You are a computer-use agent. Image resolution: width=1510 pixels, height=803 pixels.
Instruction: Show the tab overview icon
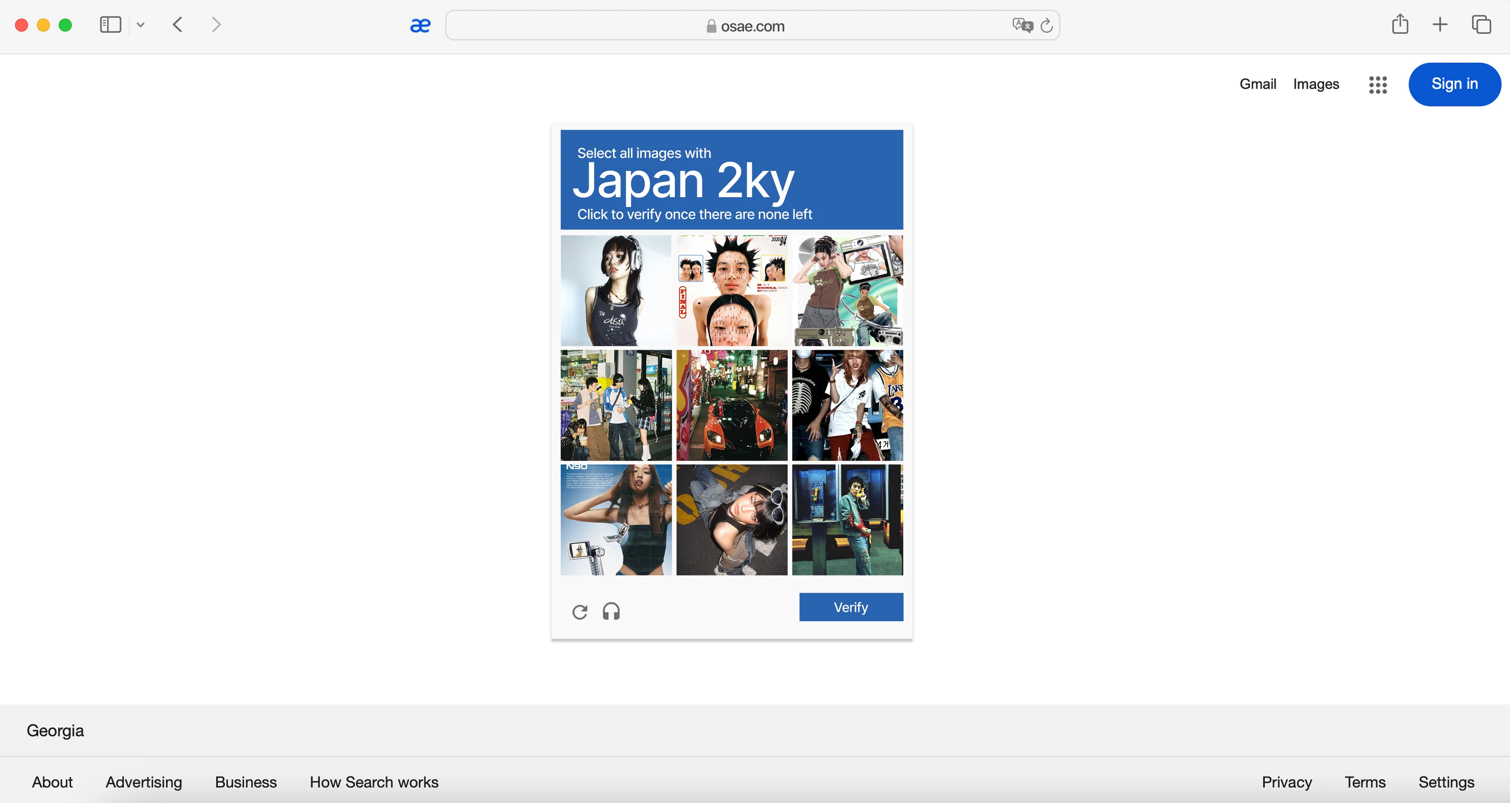click(1481, 25)
